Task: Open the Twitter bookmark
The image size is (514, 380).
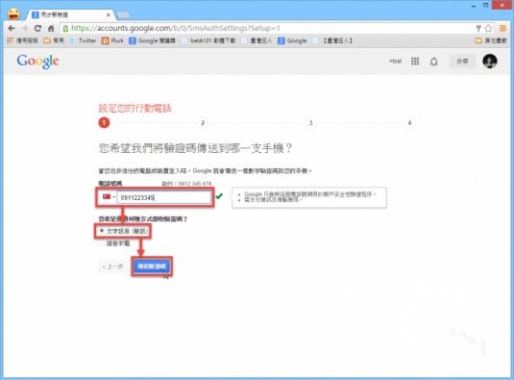Action: coord(84,40)
